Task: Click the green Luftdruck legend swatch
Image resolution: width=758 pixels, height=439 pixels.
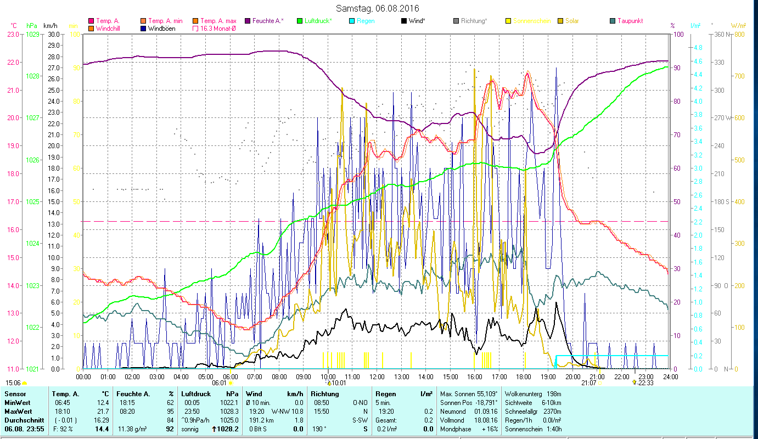Action: tap(300, 21)
